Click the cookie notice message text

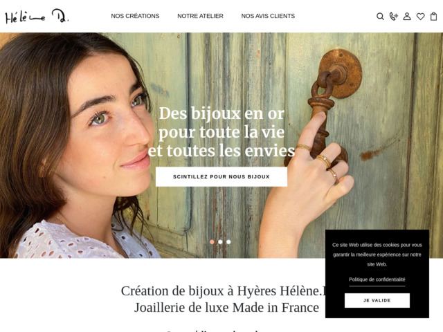[x=377, y=255]
